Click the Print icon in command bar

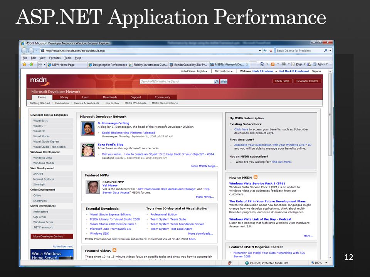284,64
